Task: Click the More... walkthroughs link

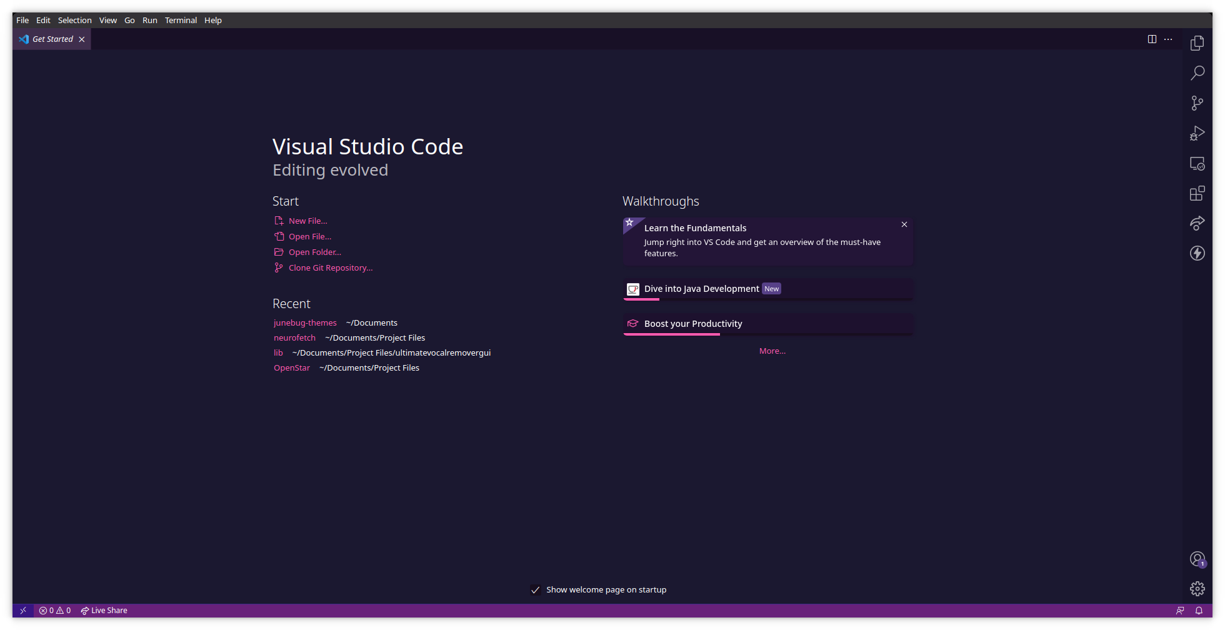Action: pos(772,351)
